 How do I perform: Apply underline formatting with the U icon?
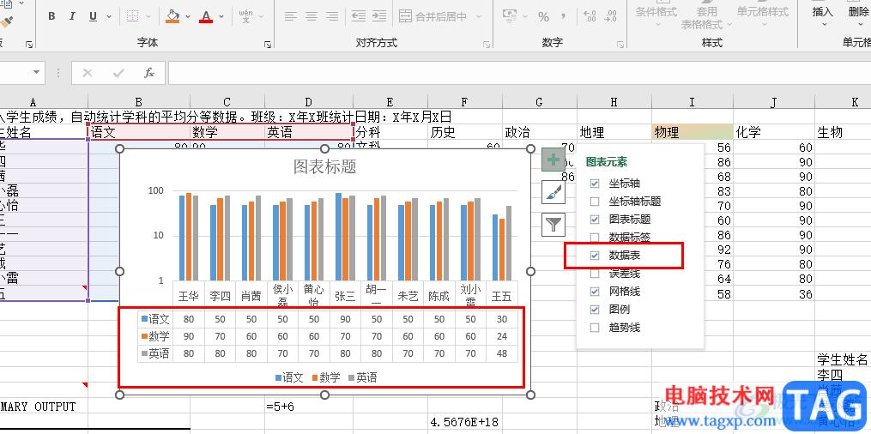(93, 16)
